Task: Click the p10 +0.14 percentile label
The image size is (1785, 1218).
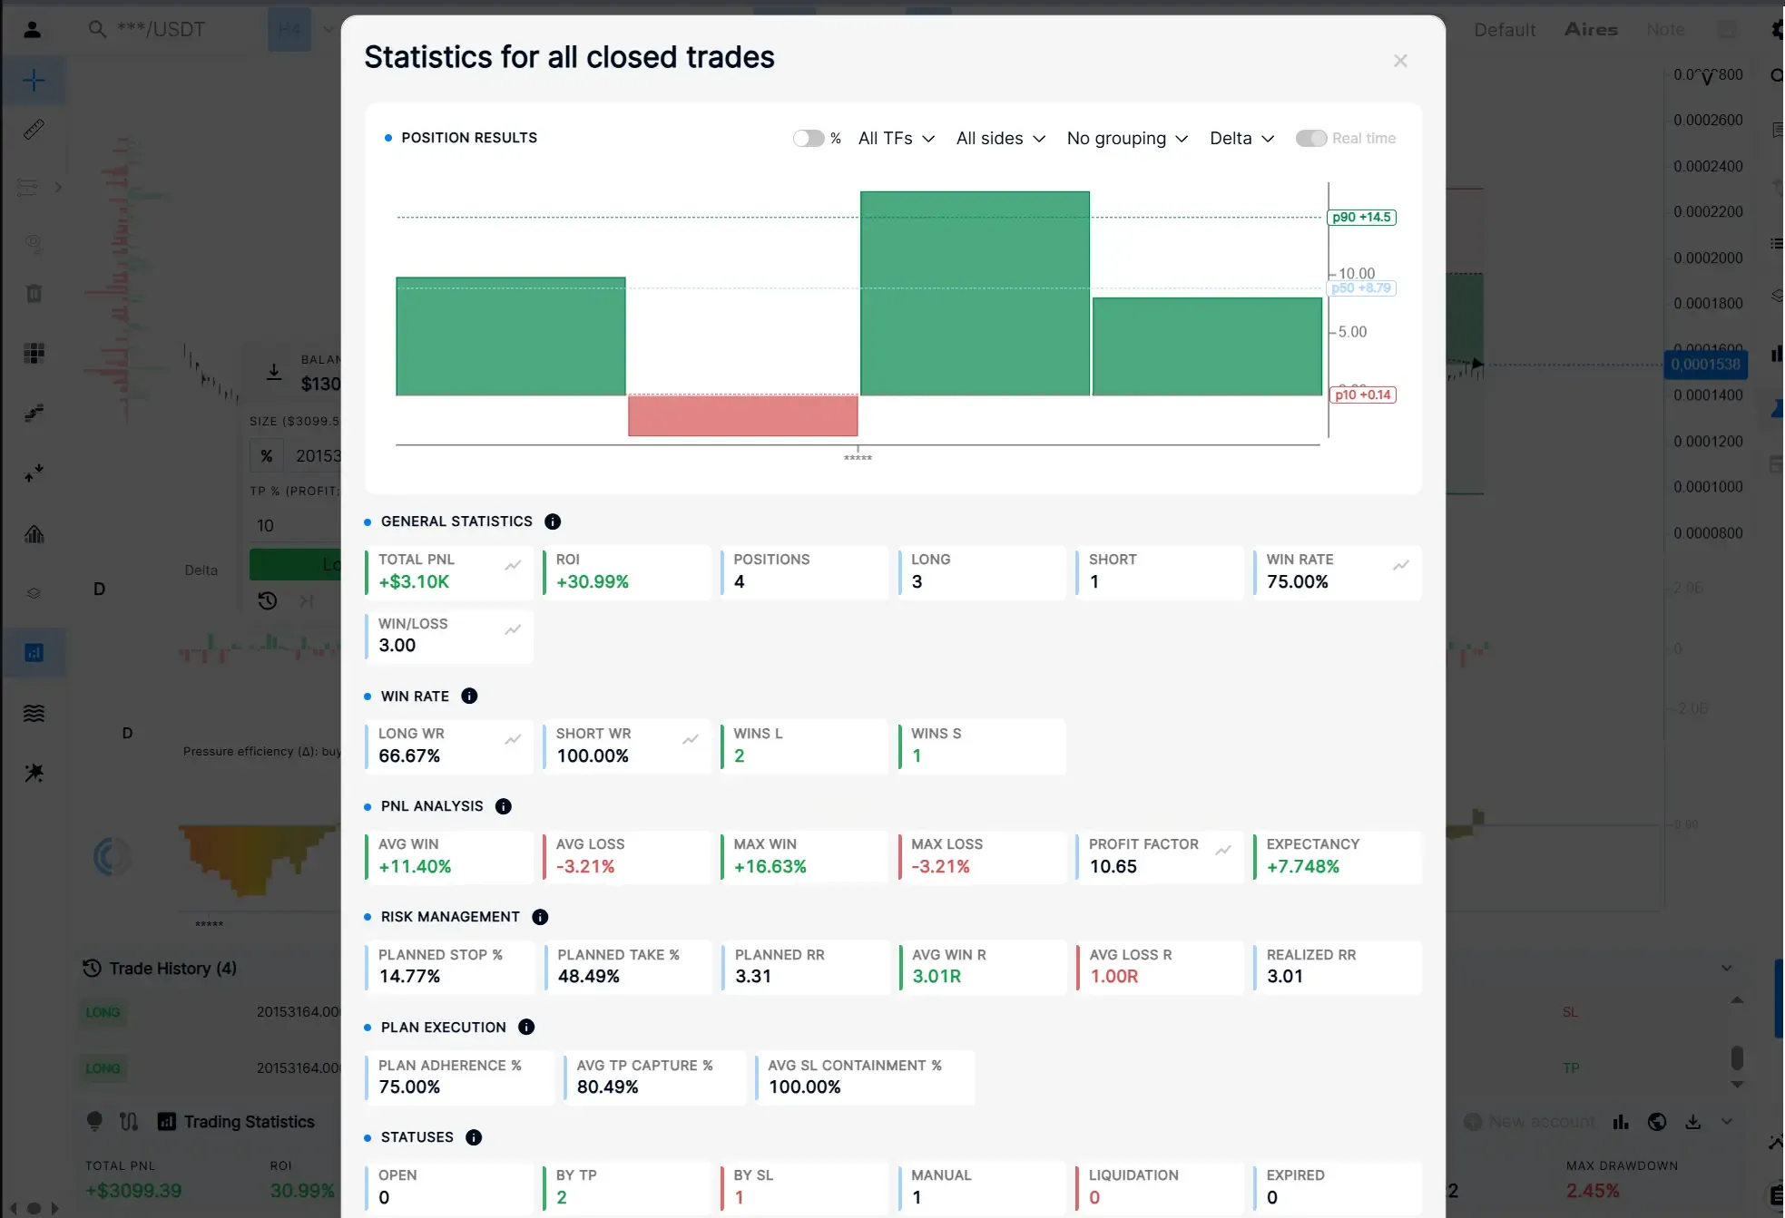Action: pyautogui.click(x=1362, y=395)
